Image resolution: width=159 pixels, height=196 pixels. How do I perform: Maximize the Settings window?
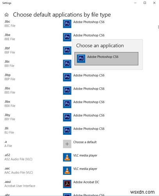(145, 3)
